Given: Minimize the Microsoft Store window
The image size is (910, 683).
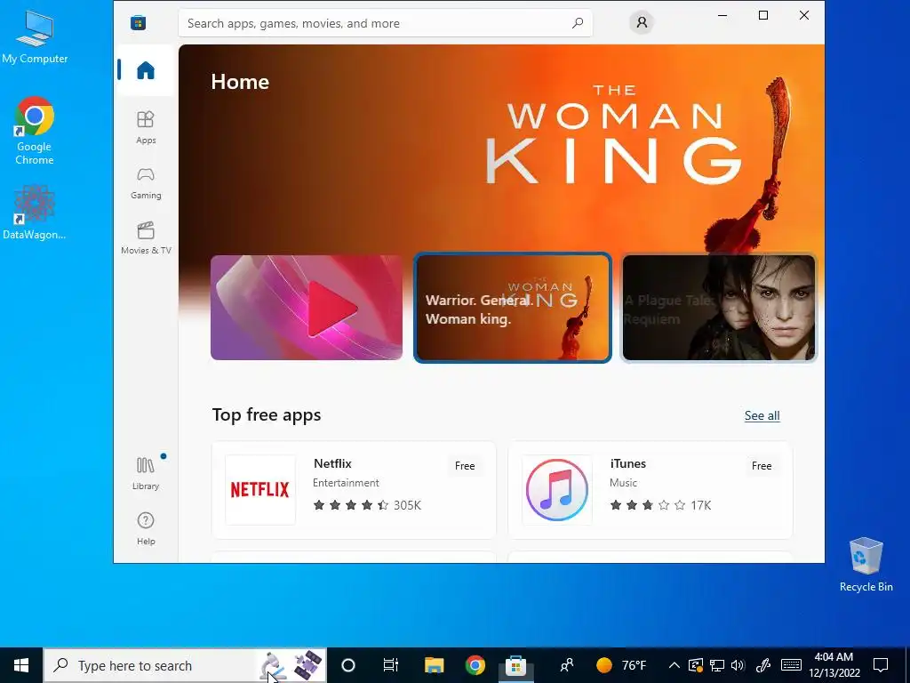Looking at the screenshot, I should point(722,16).
